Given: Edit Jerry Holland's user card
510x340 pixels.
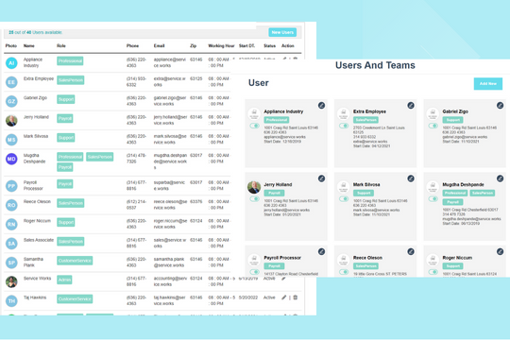Looking at the screenshot, I should coord(321,178).
